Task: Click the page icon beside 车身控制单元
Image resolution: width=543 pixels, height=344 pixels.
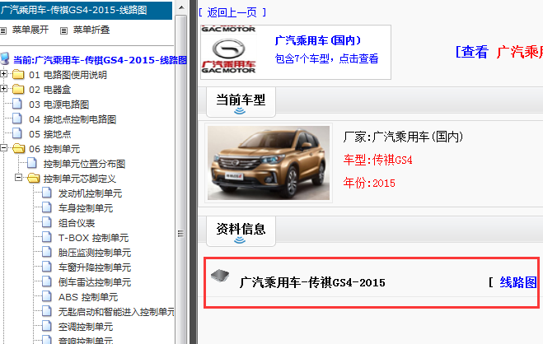Action: 47,207
